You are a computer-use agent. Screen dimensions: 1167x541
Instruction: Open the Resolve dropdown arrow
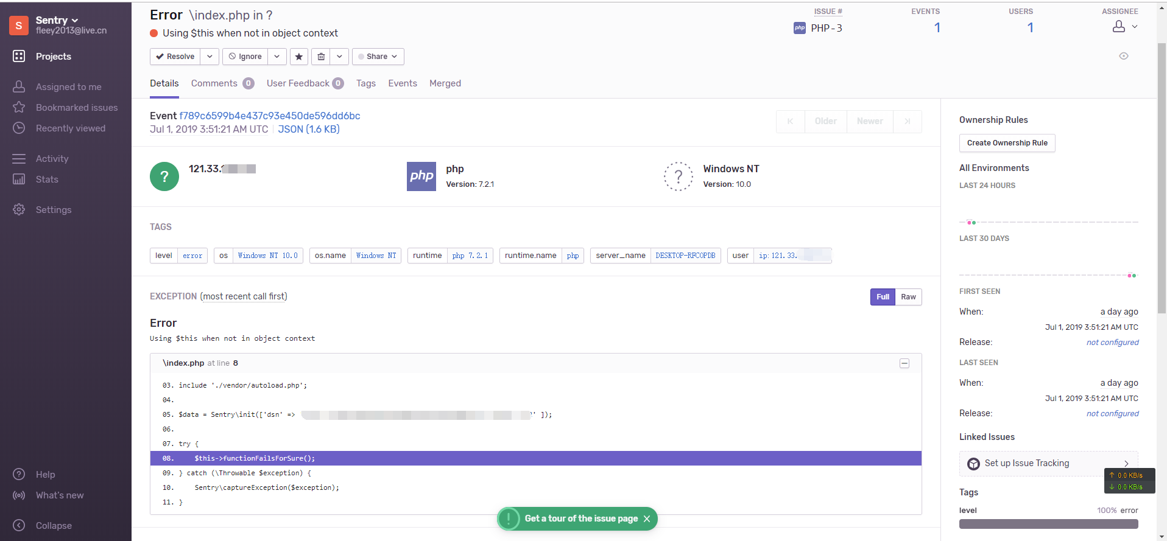point(210,57)
